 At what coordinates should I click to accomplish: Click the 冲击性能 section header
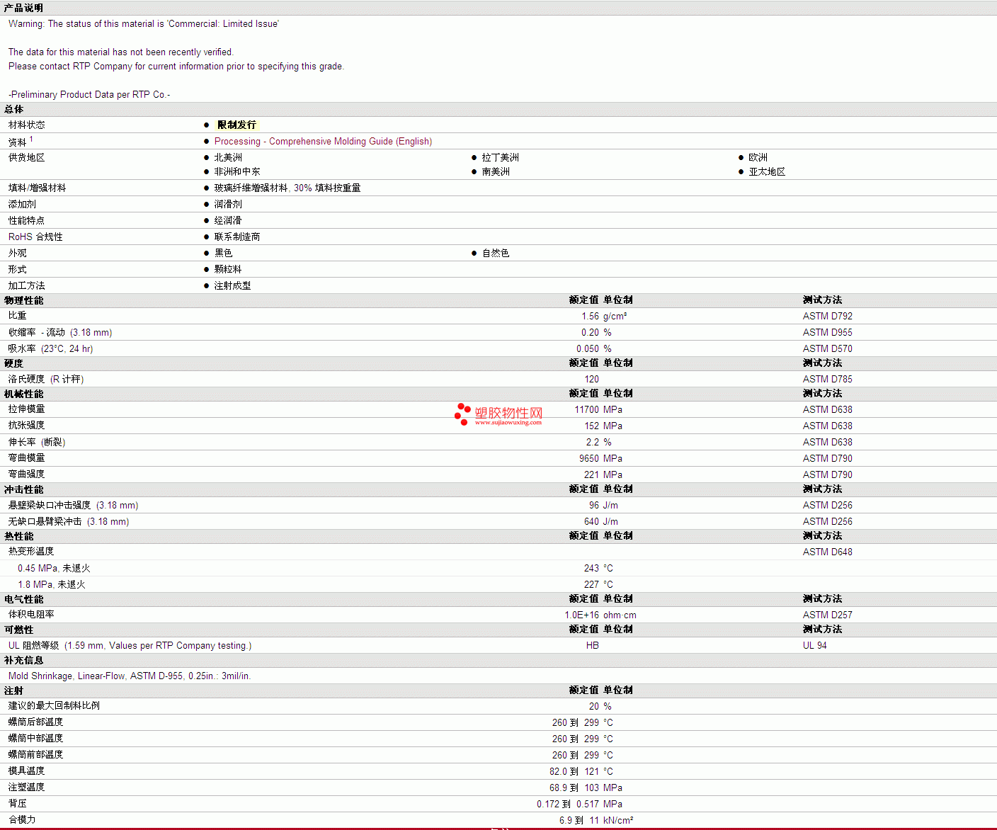[24, 489]
